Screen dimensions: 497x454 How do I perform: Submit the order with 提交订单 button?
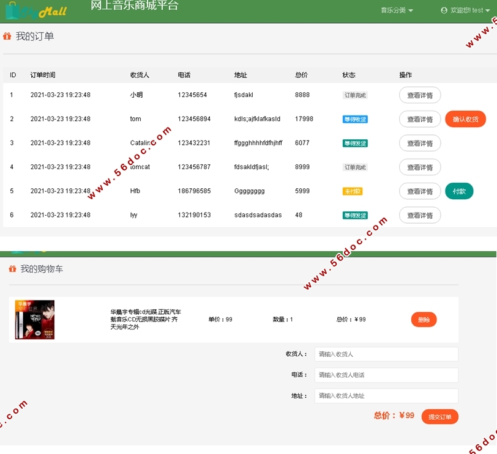click(439, 417)
